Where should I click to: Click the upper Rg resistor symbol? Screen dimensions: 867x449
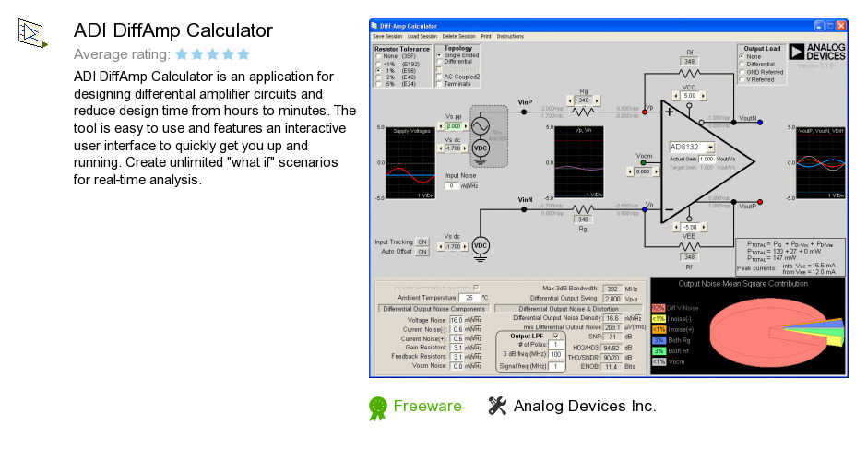(583, 112)
